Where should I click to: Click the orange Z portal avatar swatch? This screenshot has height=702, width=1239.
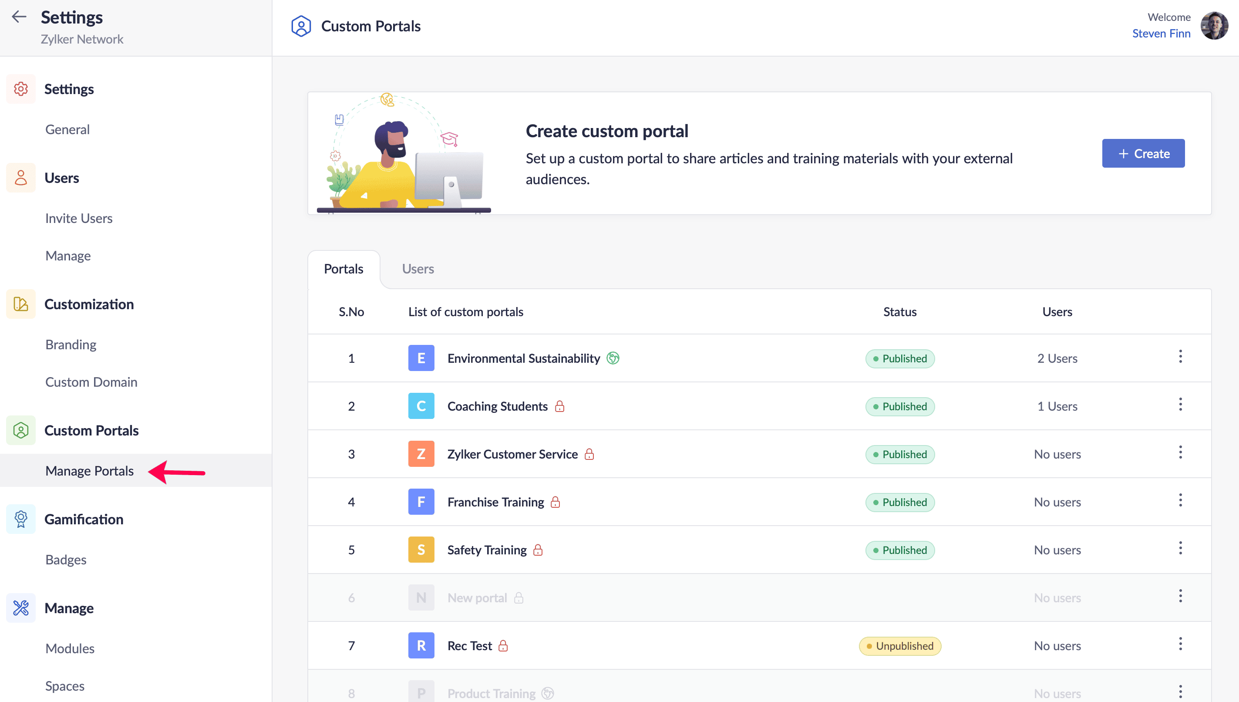(421, 454)
